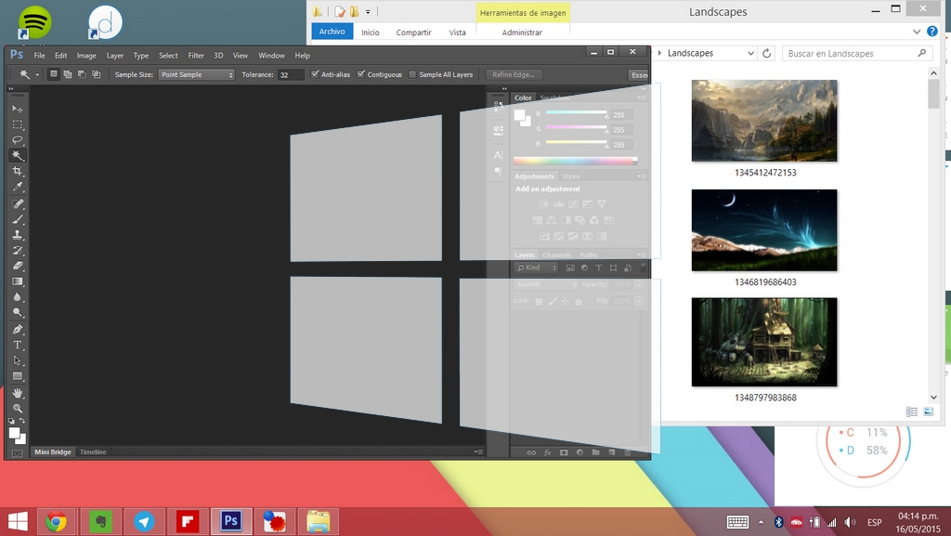Open the Normal blend mode dropdown

(x=546, y=284)
